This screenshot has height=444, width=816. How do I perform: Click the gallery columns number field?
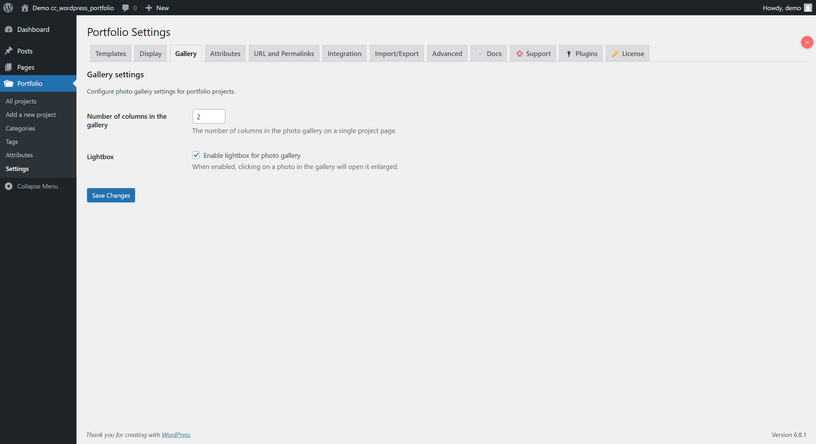(209, 116)
